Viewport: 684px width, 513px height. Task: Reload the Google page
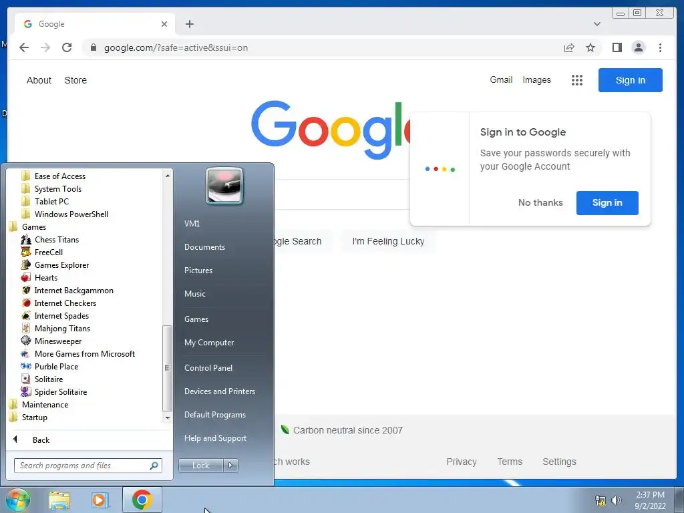67,47
